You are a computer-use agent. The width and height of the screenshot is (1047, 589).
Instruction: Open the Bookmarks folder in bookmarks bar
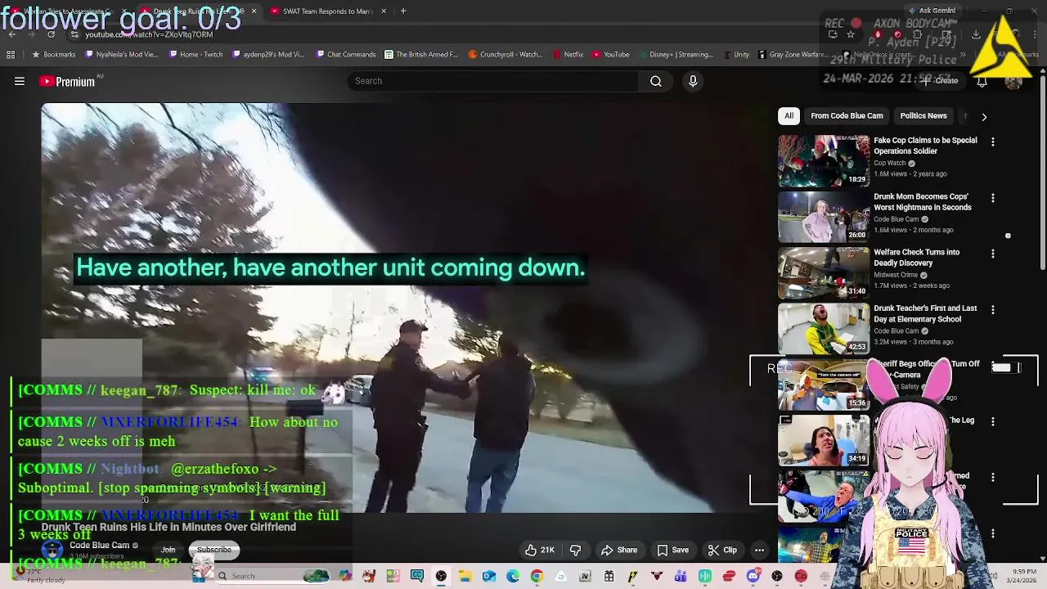pyautogui.click(x=54, y=55)
